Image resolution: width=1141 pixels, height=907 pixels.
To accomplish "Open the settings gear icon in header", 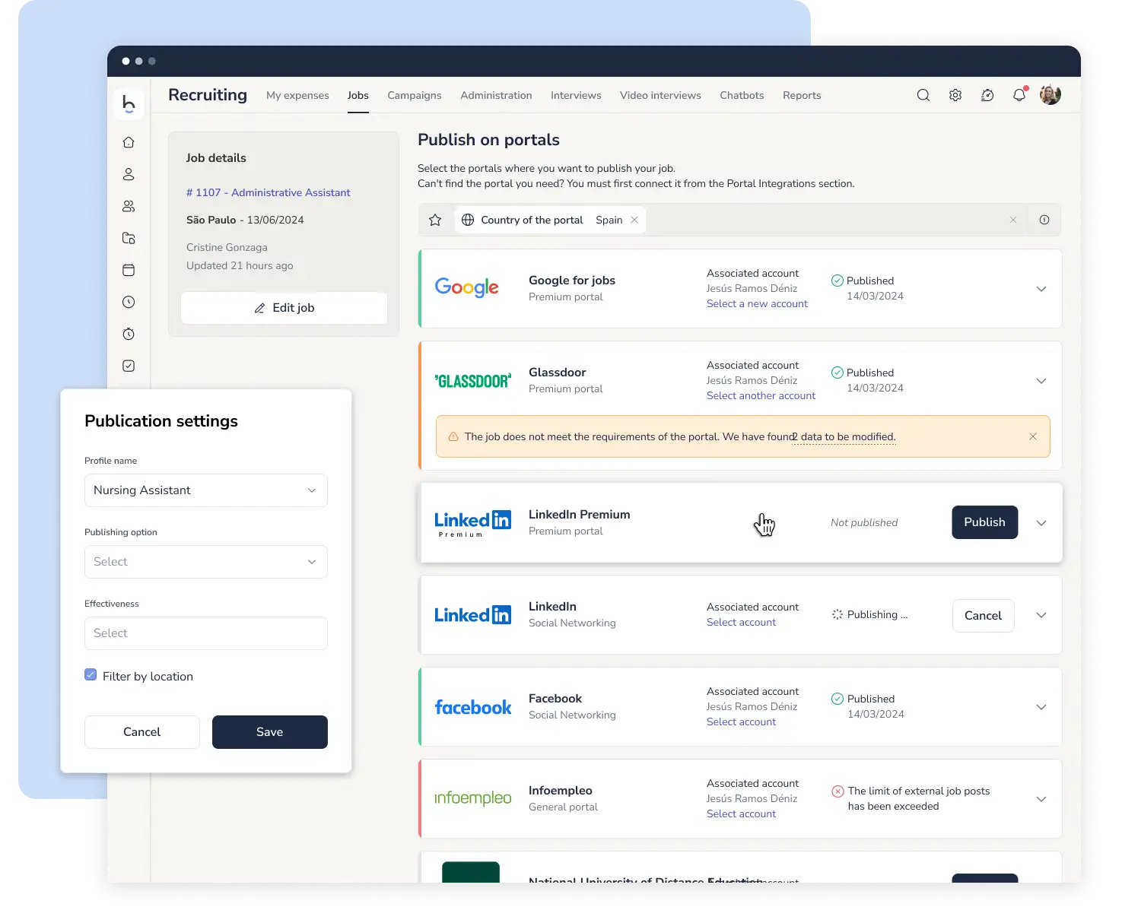I will click(x=955, y=95).
